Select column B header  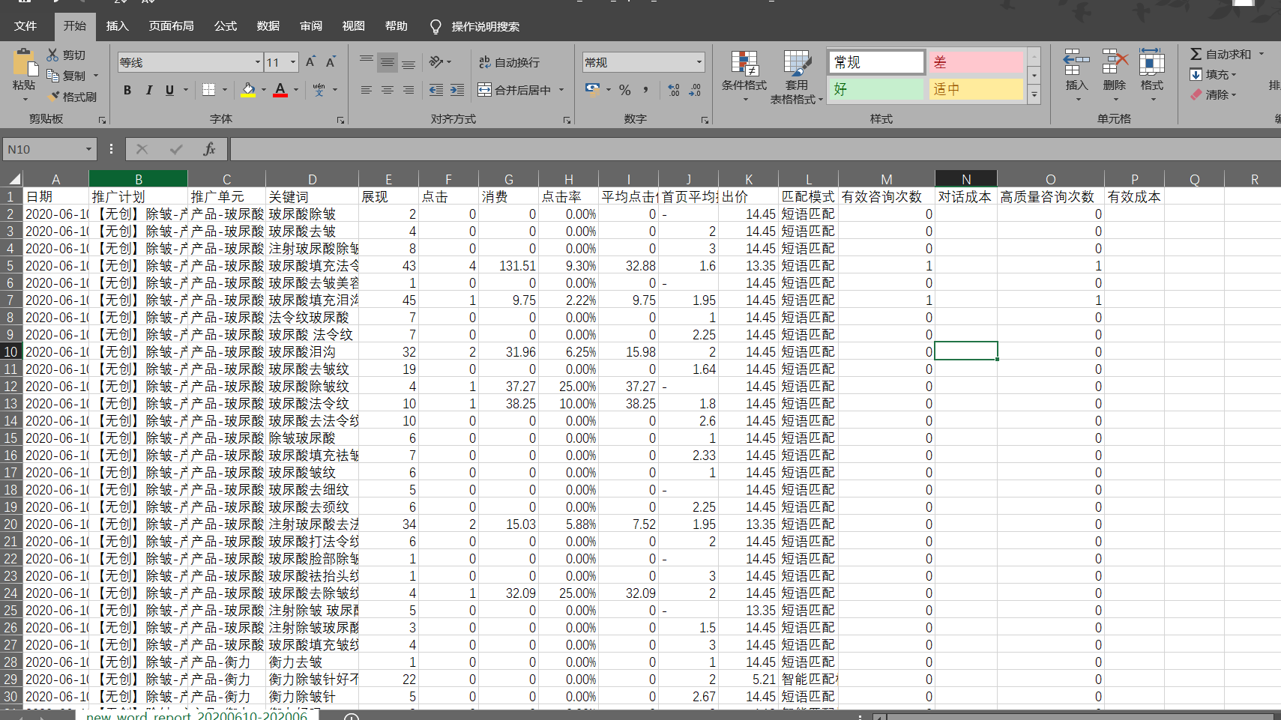(139, 179)
